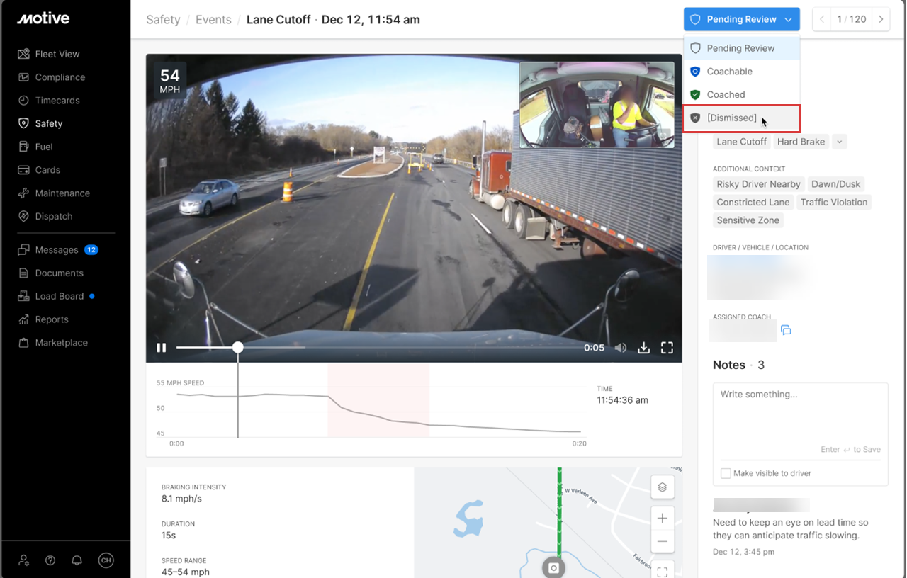Open the map layers button
Screen dimensions: 907x578
[x=663, y=487]
